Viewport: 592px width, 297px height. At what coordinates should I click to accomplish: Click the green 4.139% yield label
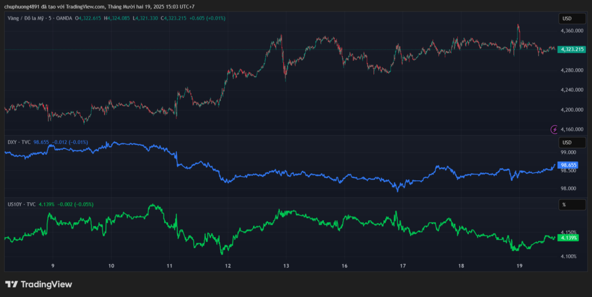(569, 238)
